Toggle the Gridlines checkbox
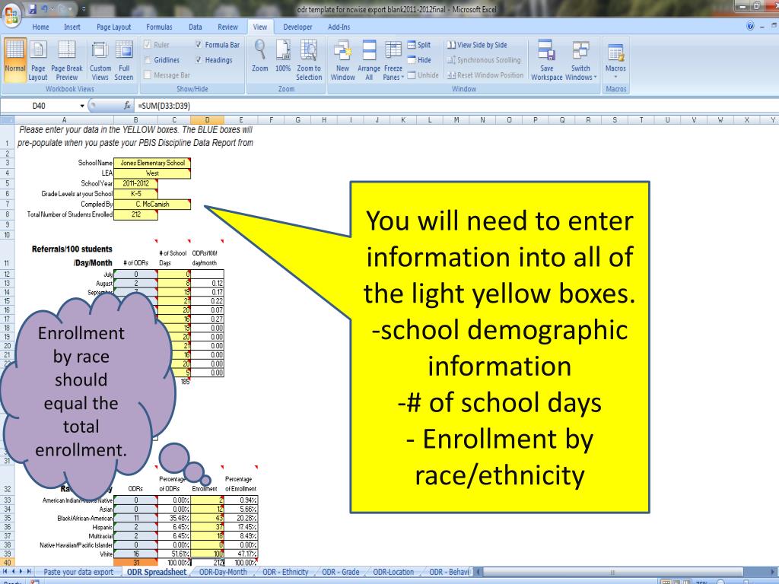Image resolution: width=779 pixels, height=584 pixels. click(147, 60)
